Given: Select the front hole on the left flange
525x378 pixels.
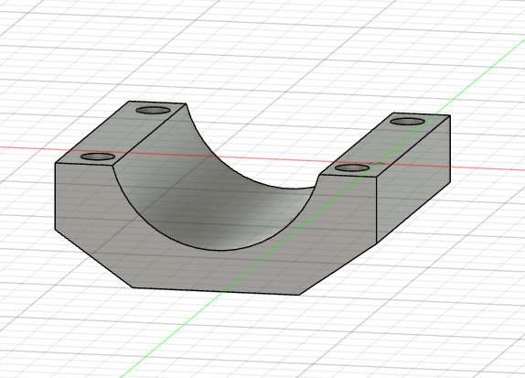Looking at the screenshot, I should coord(98,157).
